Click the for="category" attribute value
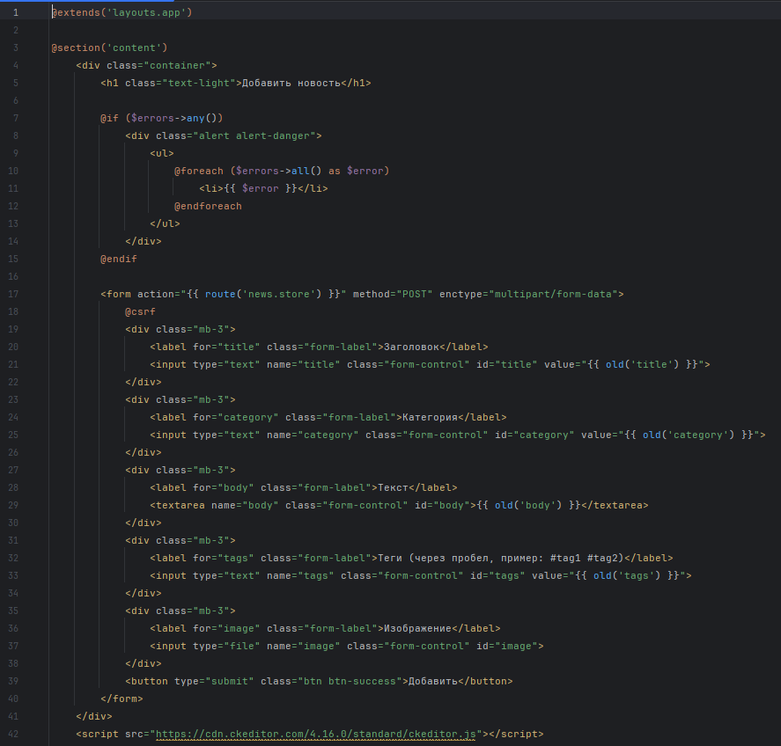Image resolution: width=781 pixels, height=746 pixels. pyautogui.click(x=248, y=418)
